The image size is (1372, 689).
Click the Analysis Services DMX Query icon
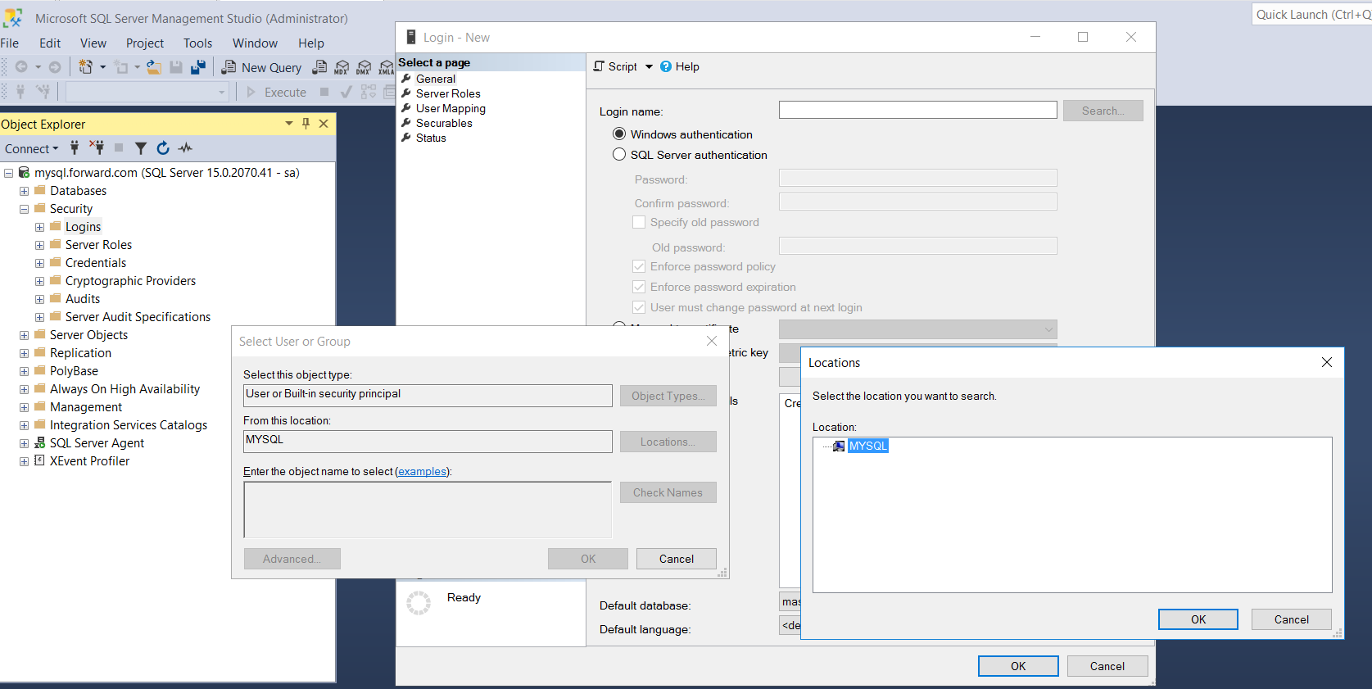364,67
